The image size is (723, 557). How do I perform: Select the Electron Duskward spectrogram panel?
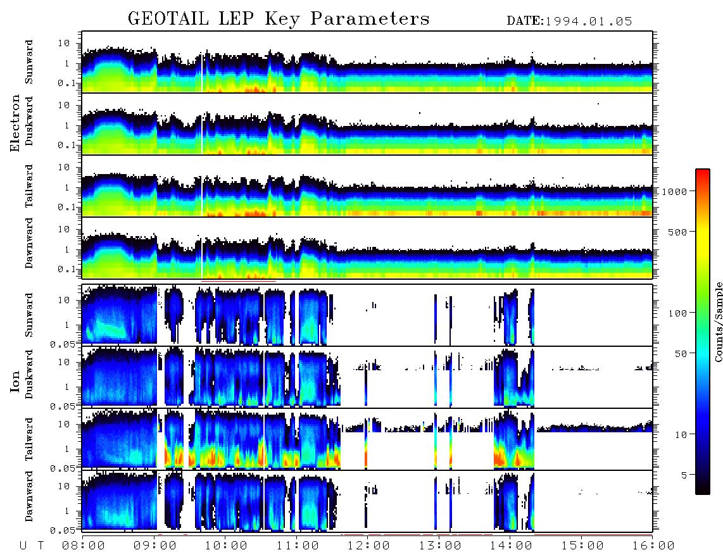point(367,124)
